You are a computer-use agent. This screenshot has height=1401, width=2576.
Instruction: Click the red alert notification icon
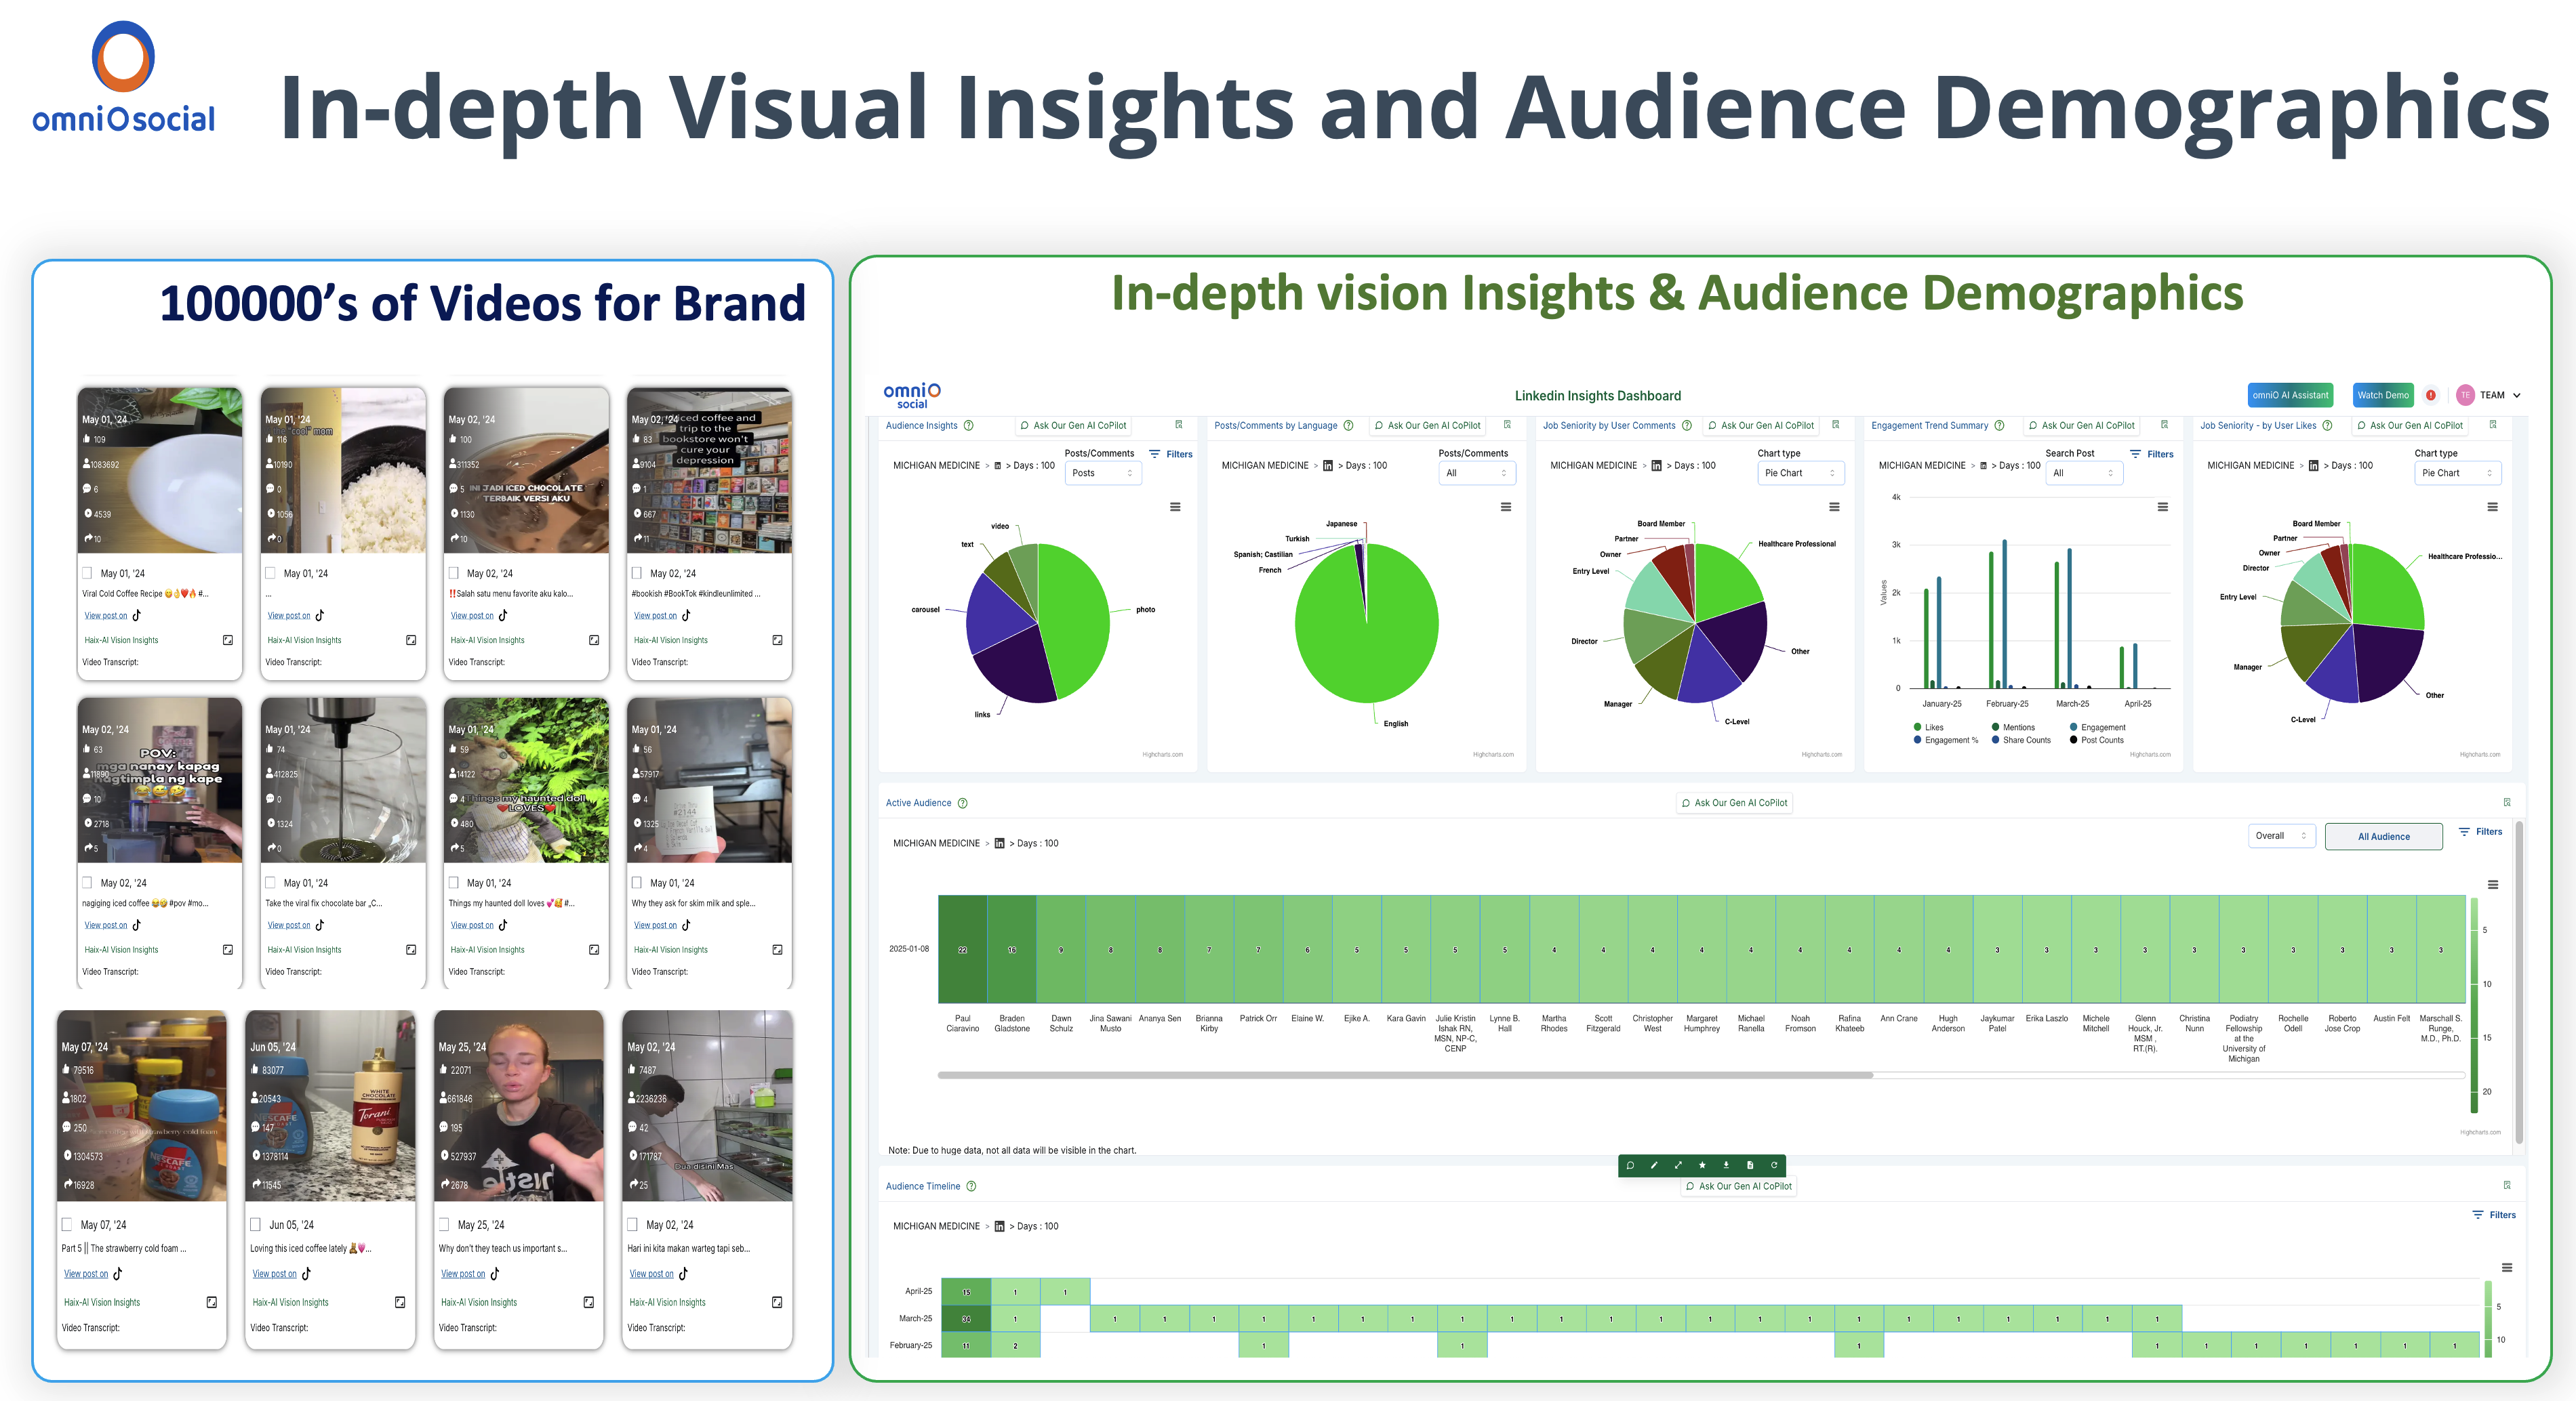click(2431, 395)
